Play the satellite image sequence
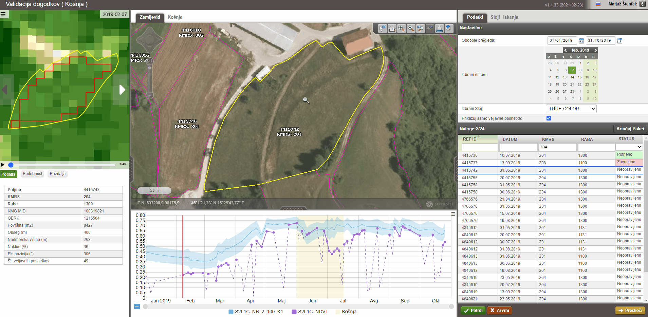 (x=3, y=165)
